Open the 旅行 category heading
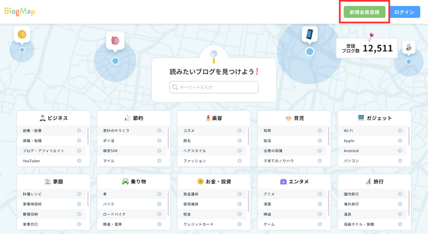 pos(374,181)
